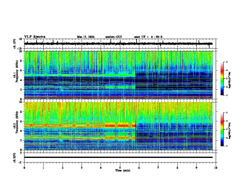Image resolution: width=243 pixels, height=188 pixels.
Task: Click time axis tick label "8"
Action: tap(177, 168)
